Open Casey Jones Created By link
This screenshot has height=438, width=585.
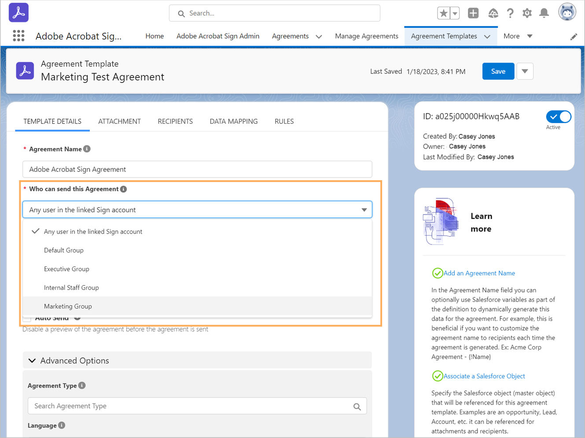pos(477,137)
